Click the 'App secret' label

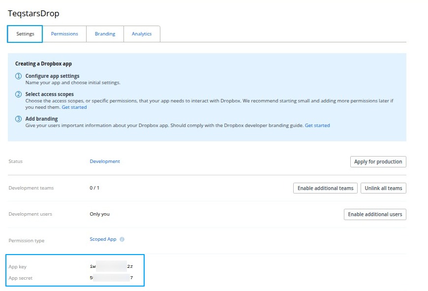click(x=21, y=278)
